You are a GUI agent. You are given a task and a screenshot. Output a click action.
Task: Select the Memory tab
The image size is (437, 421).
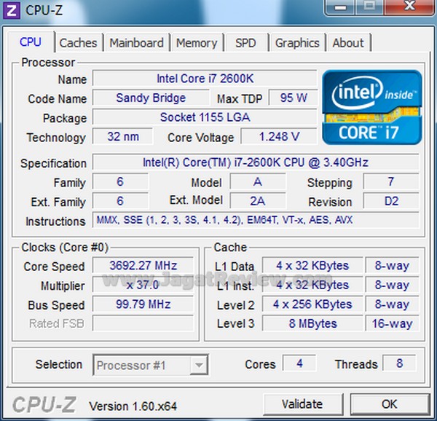(x=197, y=43)
